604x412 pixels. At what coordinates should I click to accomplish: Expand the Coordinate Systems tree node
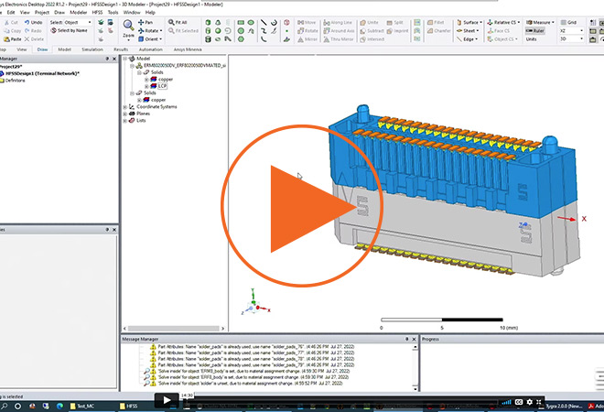tap(125, 107)
